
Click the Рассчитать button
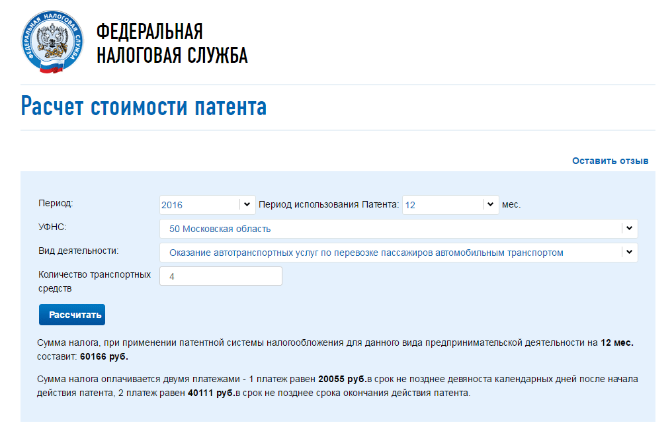(x=72, y=315)
